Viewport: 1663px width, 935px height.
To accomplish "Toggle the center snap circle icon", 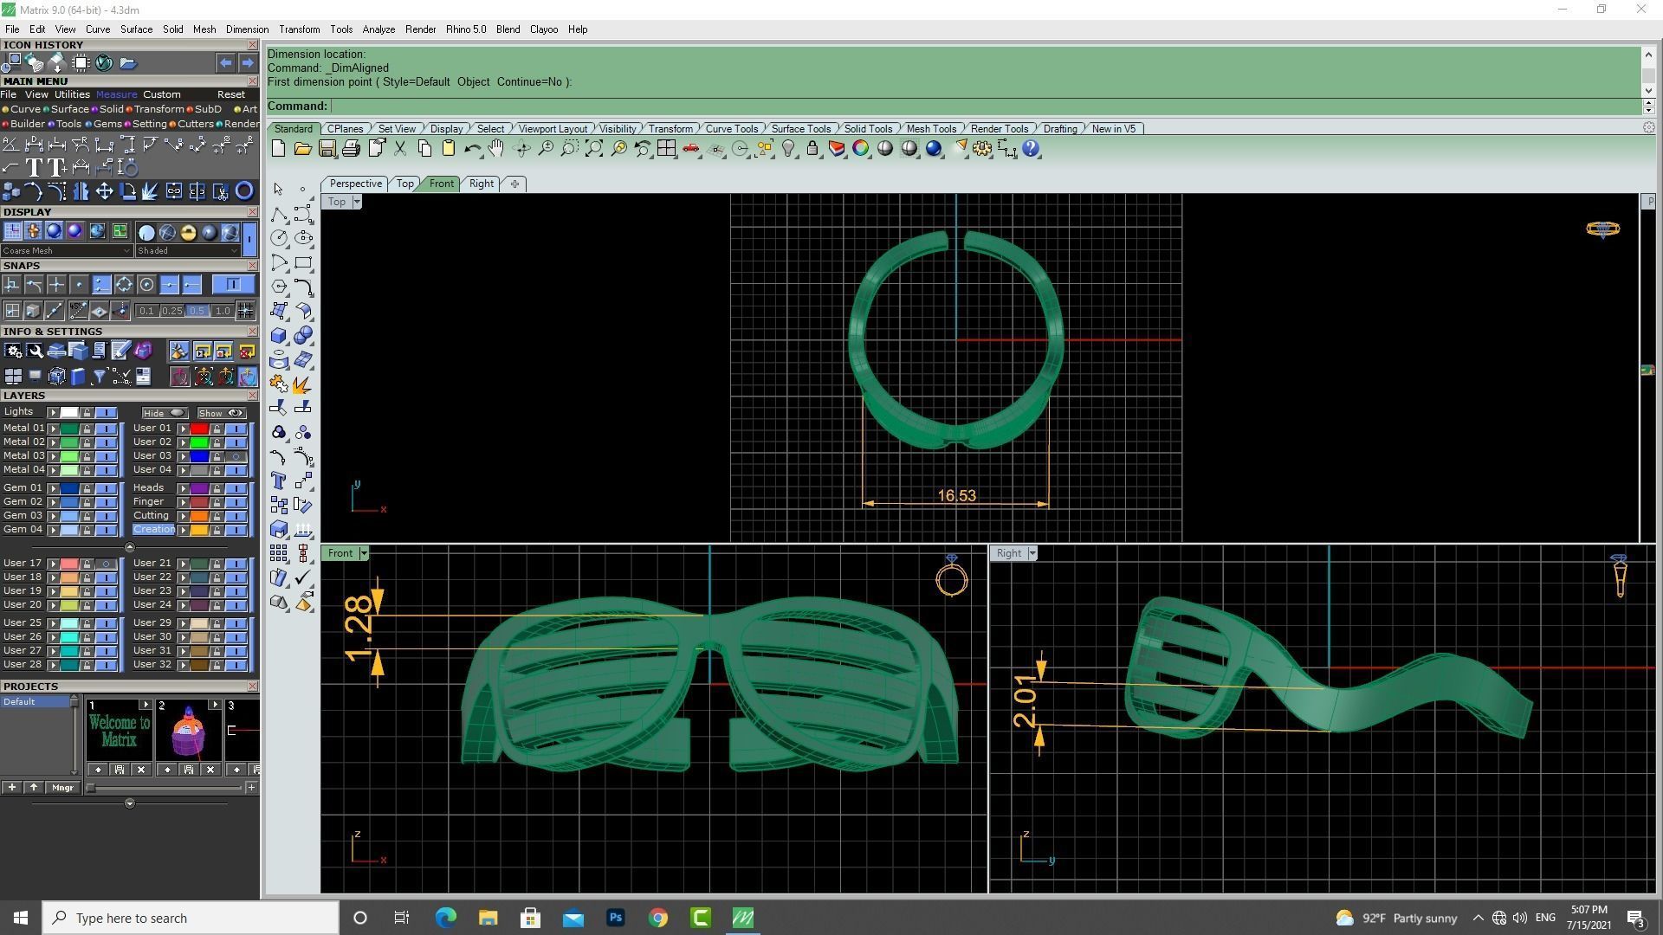I will click(146, 285).
